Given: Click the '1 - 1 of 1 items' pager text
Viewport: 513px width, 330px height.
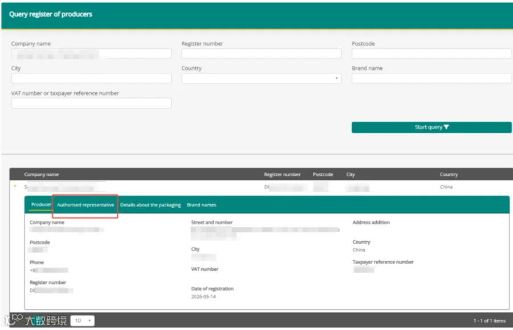Looking at the screenshot, I should (x=490, y=321).
